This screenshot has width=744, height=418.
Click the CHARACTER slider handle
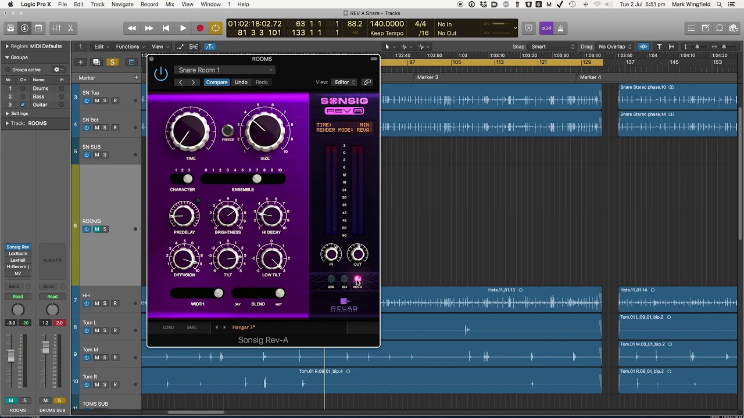click(x=187, y=179)
